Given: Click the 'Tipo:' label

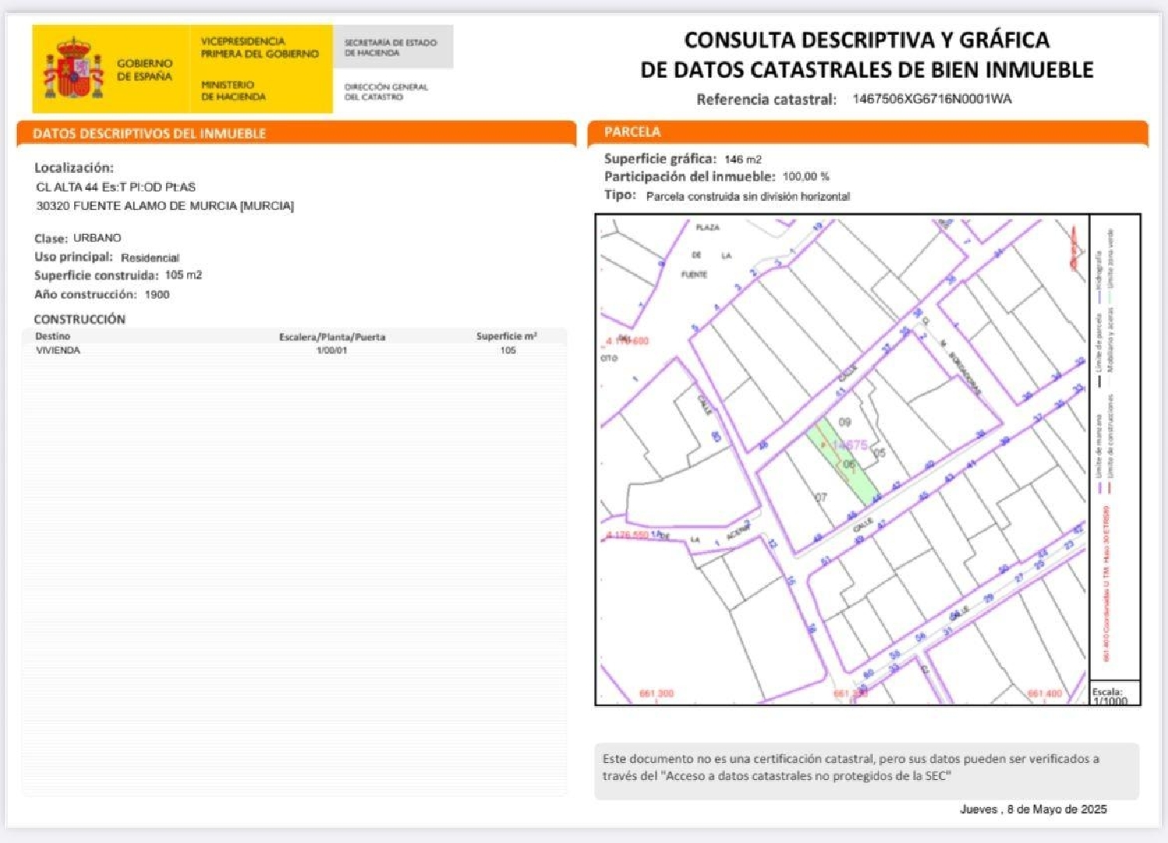Looking at the screenshot, I should 621,195.
